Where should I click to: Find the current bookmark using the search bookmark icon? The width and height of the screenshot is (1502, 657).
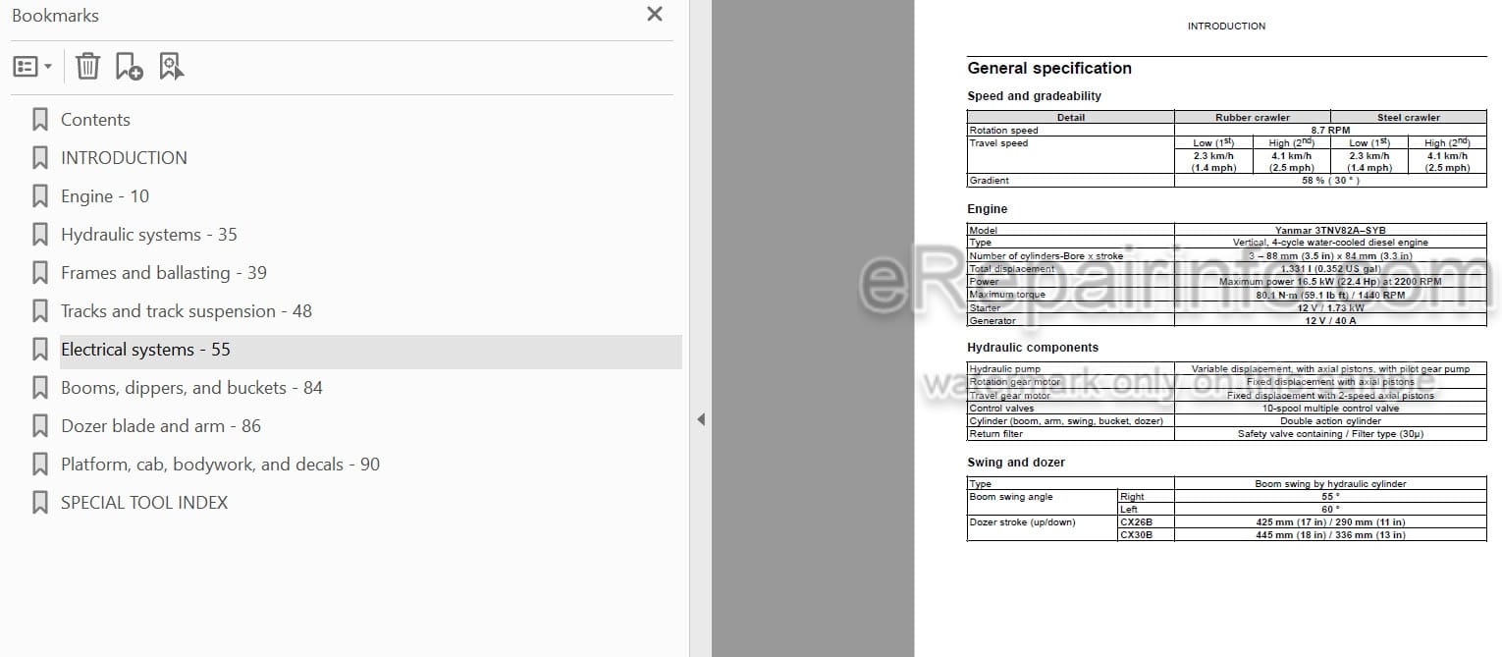(171, 66)
